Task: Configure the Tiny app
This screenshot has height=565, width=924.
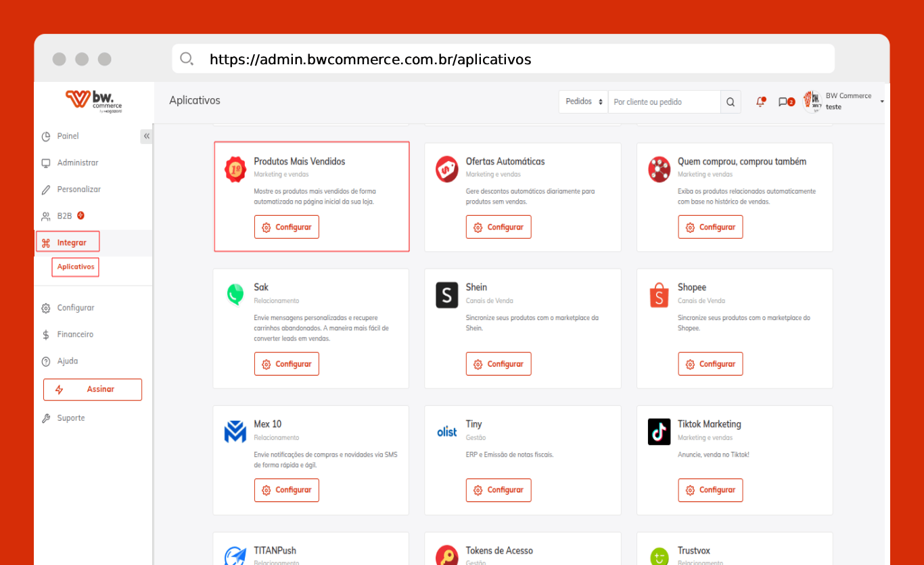Action: (x=499, y=490)
